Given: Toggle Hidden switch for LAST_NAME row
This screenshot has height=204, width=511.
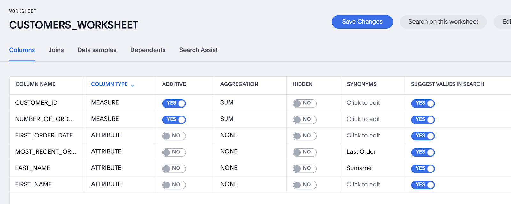Looking at the screenshot, I should tap(304, 168).
